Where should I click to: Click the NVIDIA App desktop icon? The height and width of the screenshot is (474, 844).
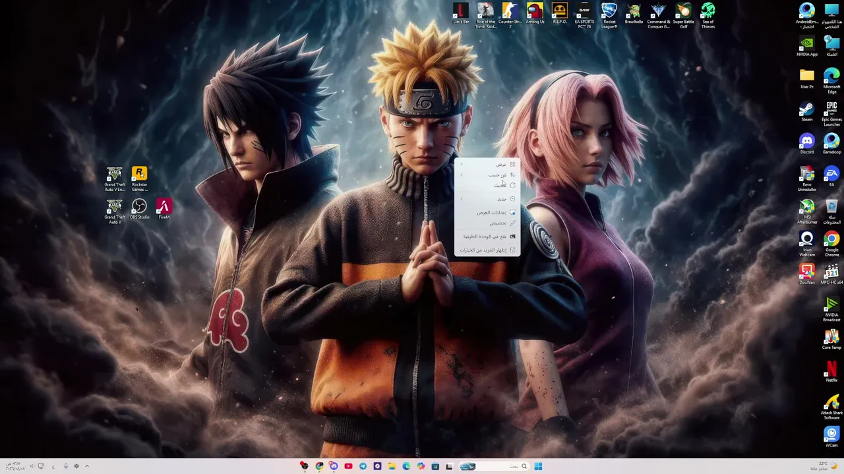[807, 47]
